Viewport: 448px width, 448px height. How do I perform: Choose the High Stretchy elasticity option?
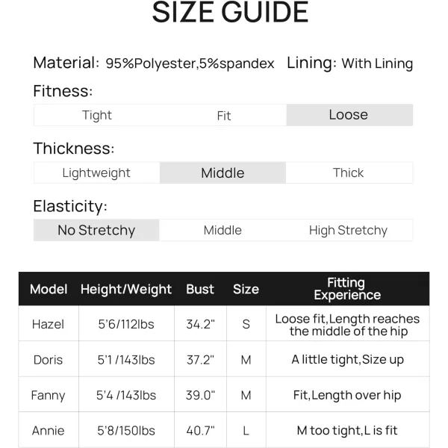click(x=349, y=230)
